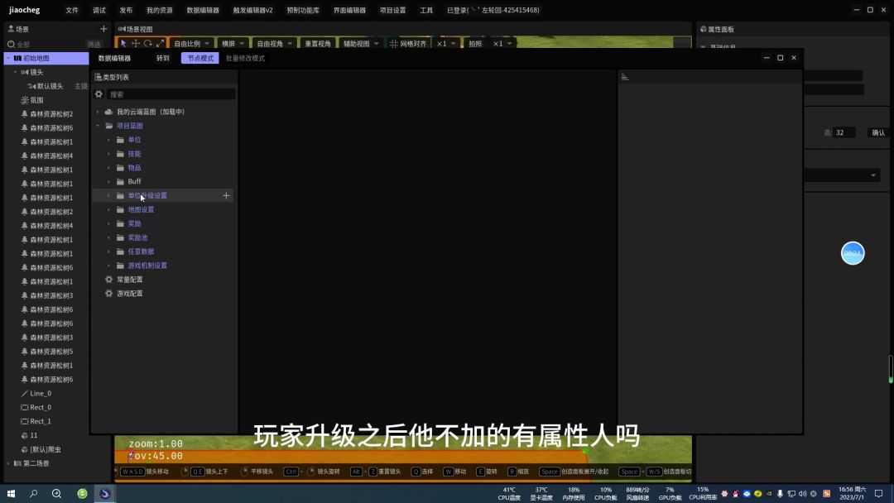Click the blue 00:24 timer circle
Image resolution: width=894 pixels, height=503 pixels.
point(852,253)
